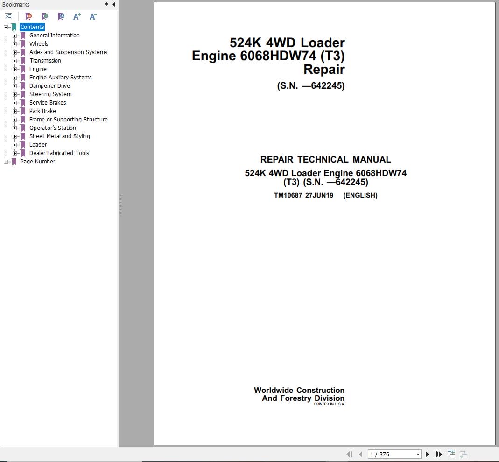Jump to last page button
499x462 pixels.
pos(439,455)
